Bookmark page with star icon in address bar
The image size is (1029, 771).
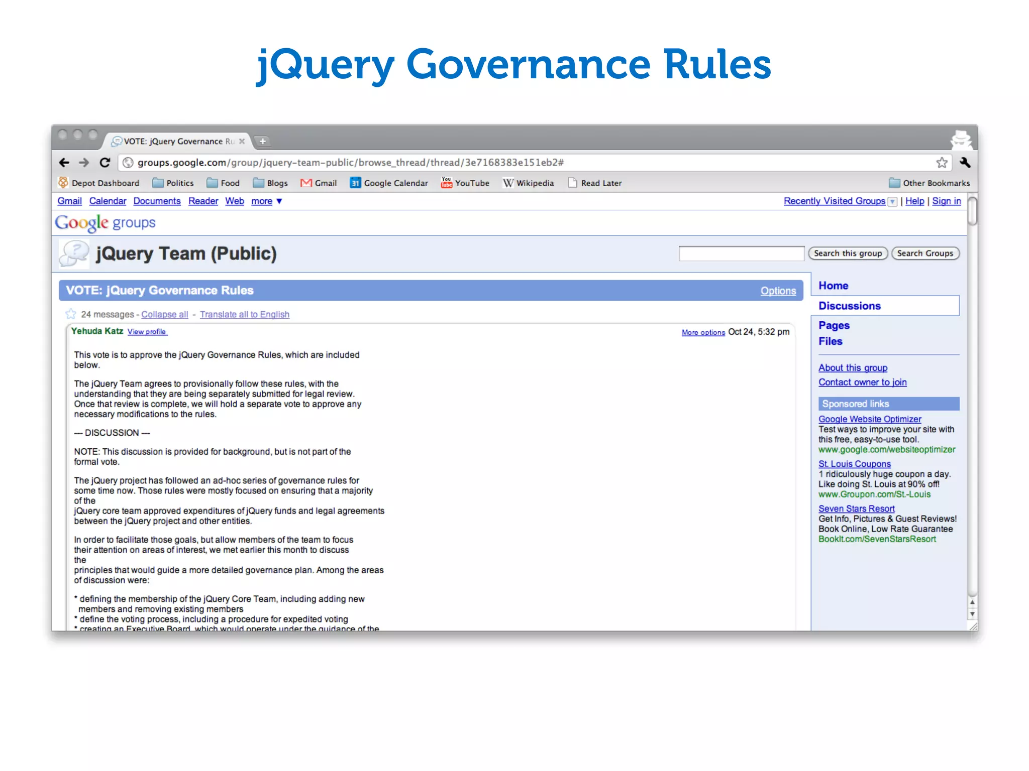click(942, 163)
